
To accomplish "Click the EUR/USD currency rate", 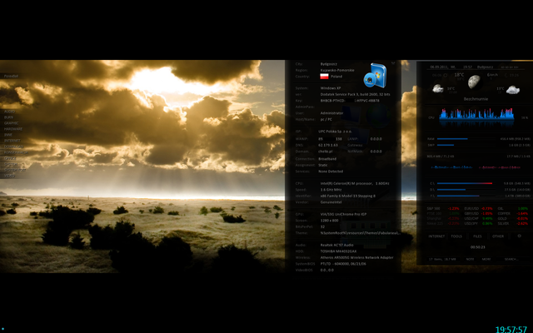I will tap(479, 209).
